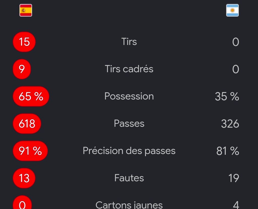The image size is (258, 209).
Task: Select the 81 % pass accuracy value
Action: [x=228, y=151]
